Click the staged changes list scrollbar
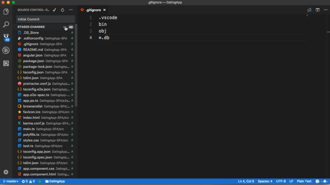This screenshot has width=330, height=185. 76,65
